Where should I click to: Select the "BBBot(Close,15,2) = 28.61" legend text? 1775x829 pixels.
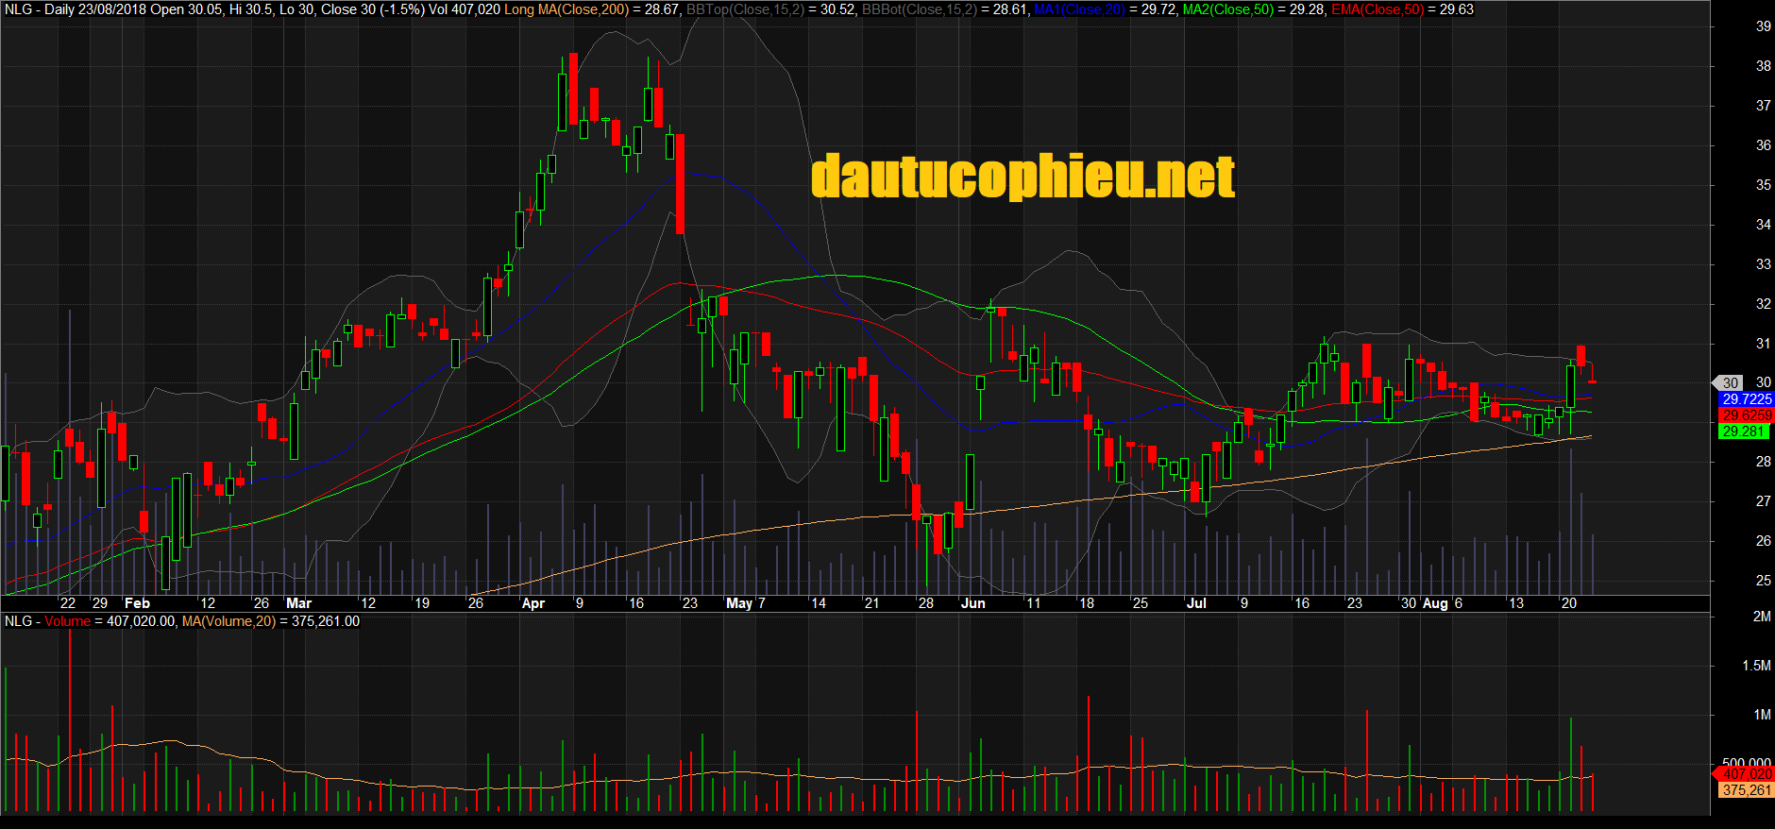(x=944, y=9)
